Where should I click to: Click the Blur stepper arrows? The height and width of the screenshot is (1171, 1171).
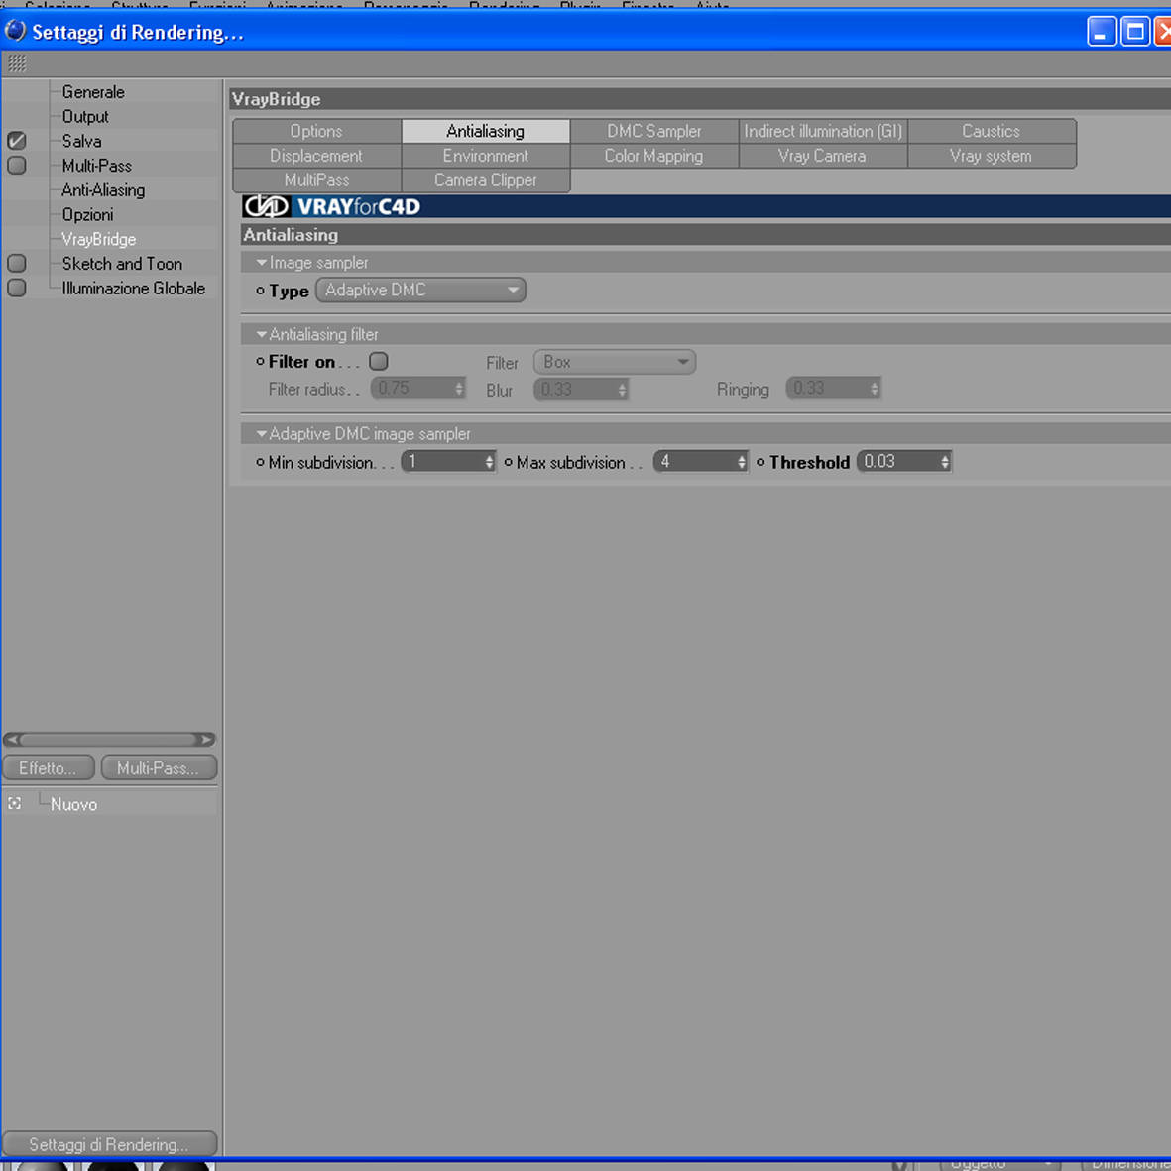coord(622,389)
